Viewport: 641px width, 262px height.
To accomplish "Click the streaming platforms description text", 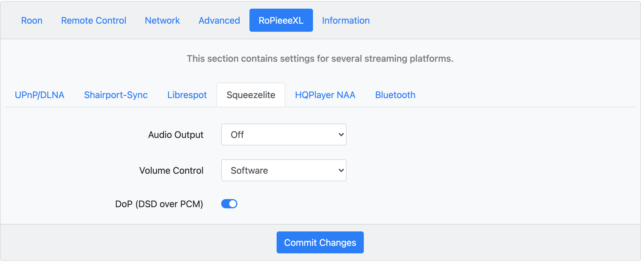I will tap(320, 59).
